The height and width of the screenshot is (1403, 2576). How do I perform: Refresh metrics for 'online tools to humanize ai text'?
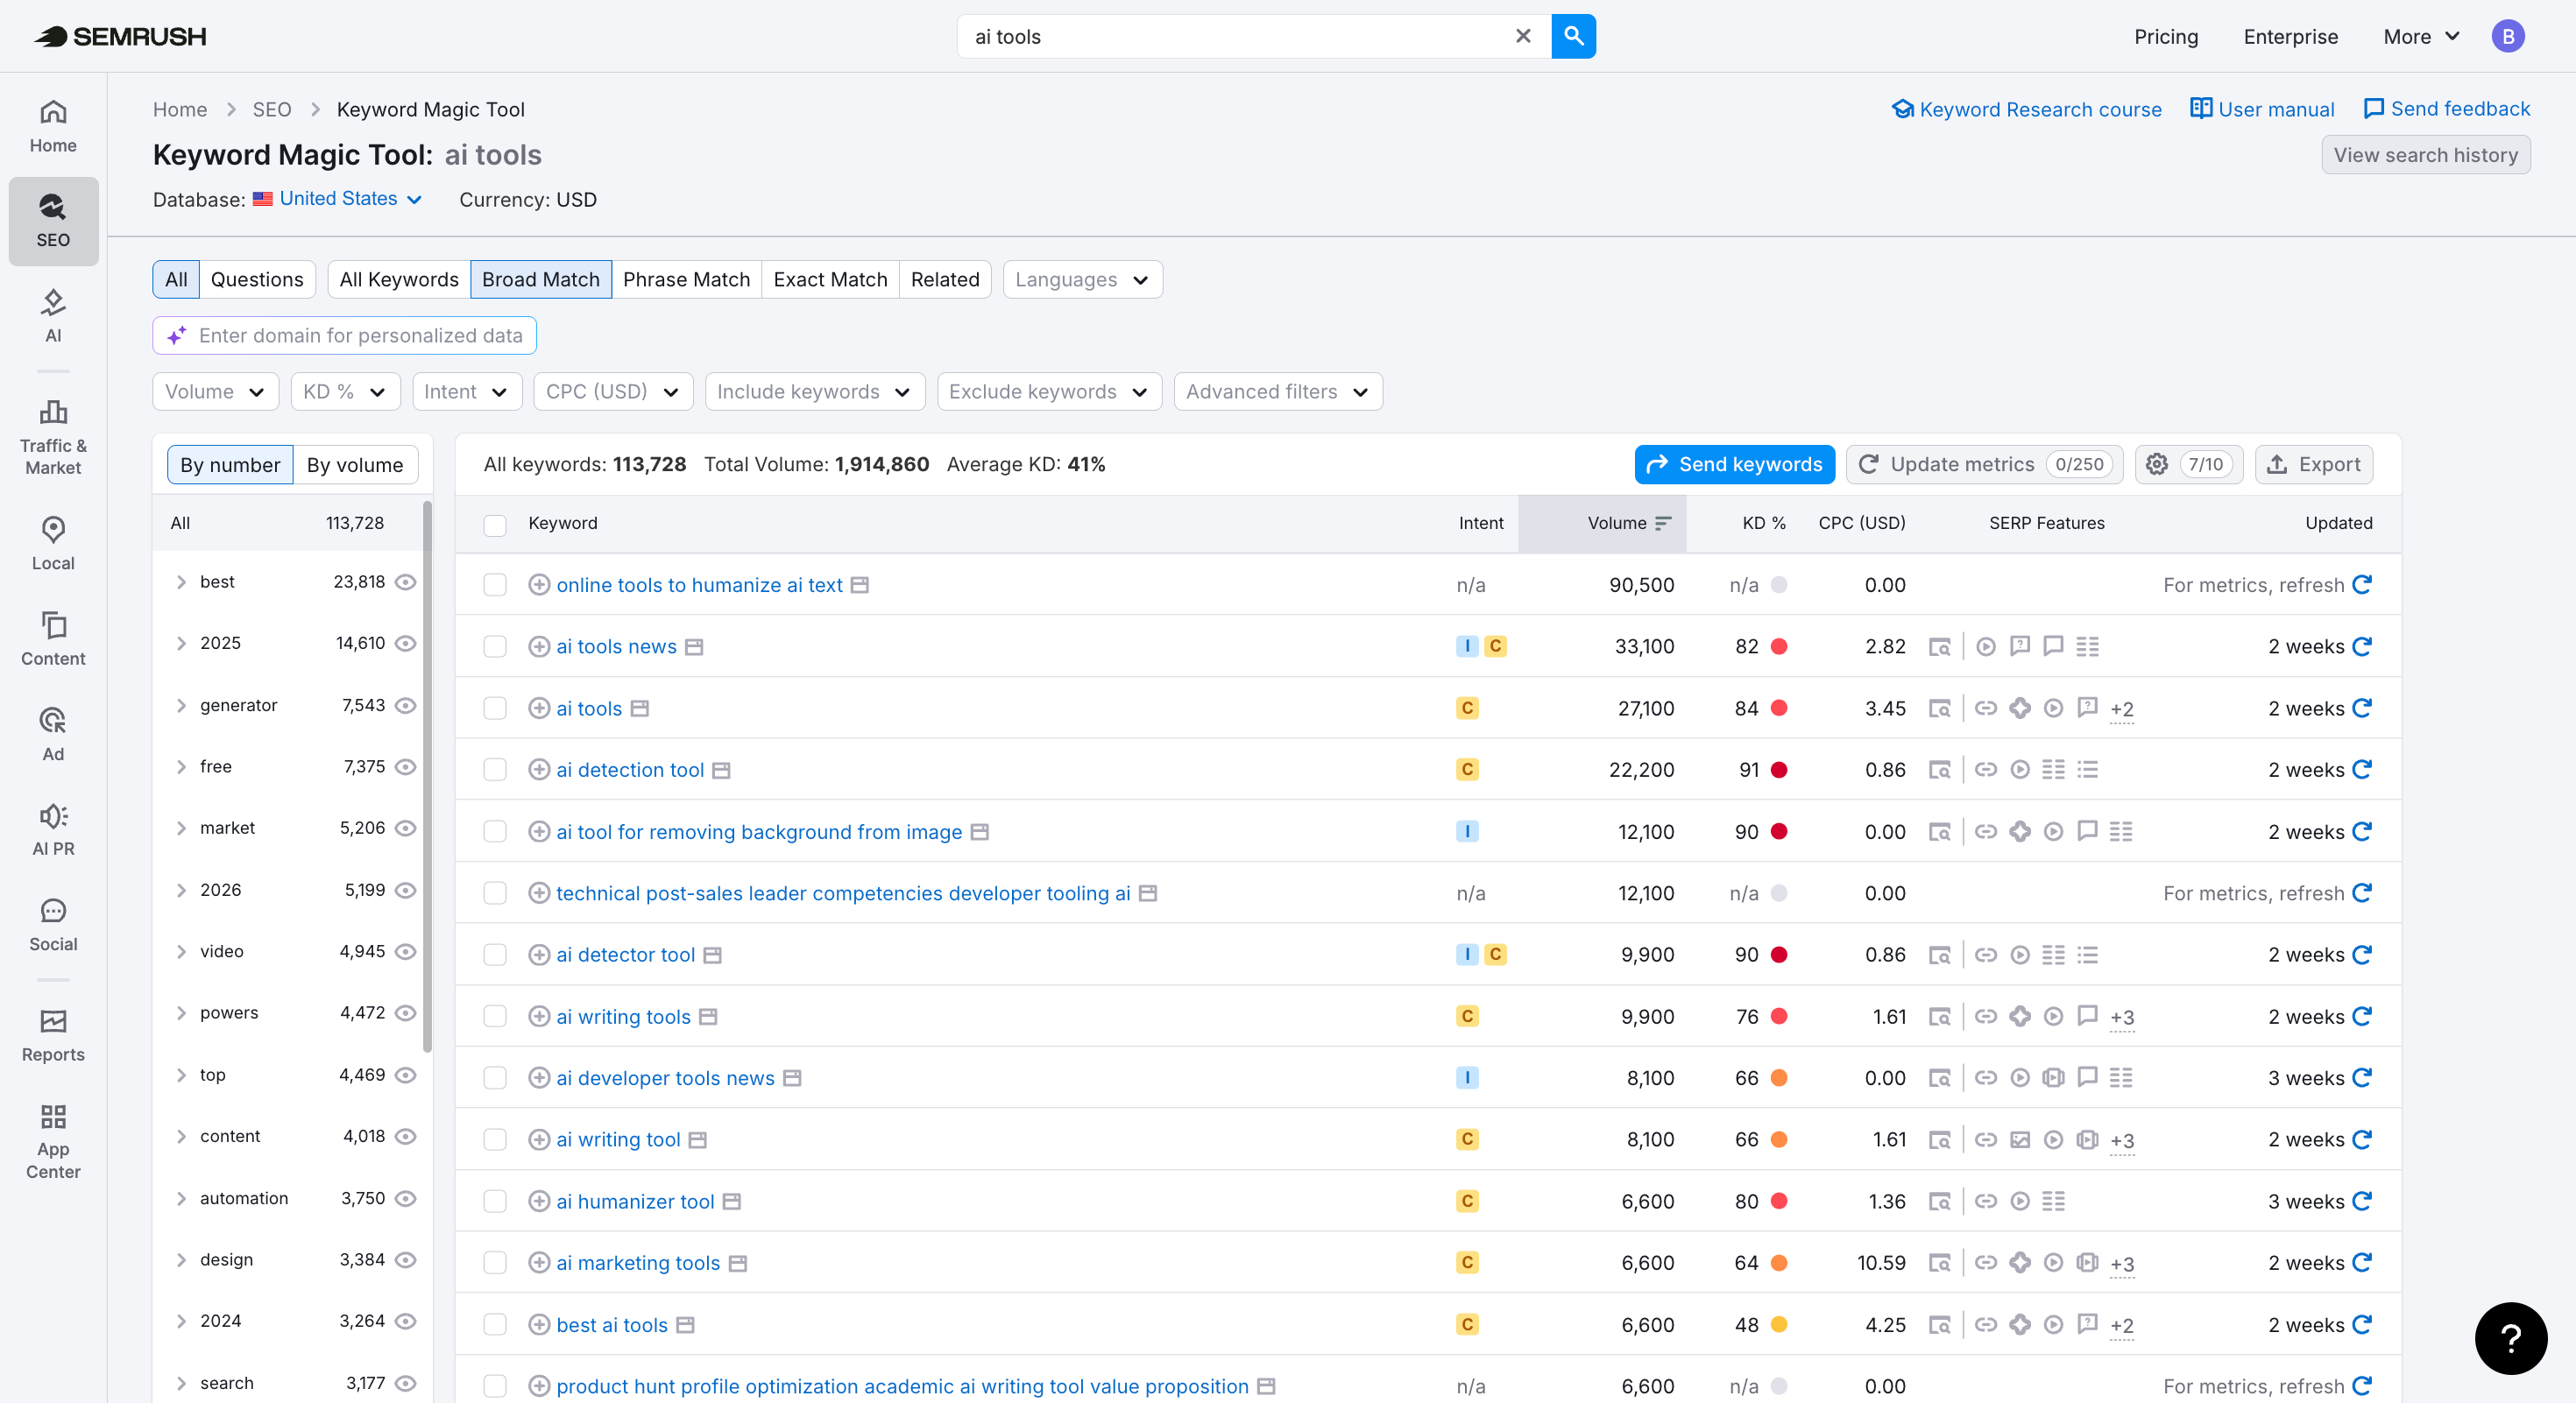2362,583
